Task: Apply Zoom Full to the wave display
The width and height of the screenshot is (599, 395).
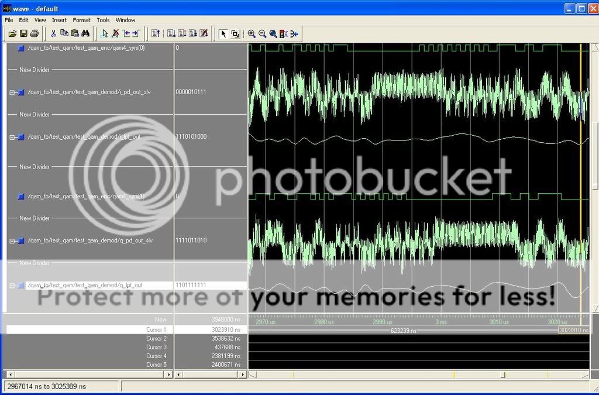Action: [x=273, y=33]
